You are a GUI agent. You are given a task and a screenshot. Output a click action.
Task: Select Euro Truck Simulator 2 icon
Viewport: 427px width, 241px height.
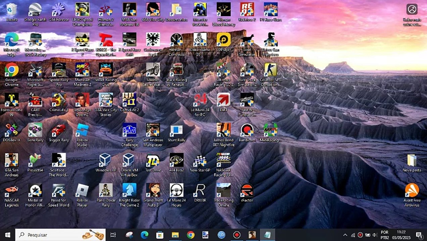247,75
